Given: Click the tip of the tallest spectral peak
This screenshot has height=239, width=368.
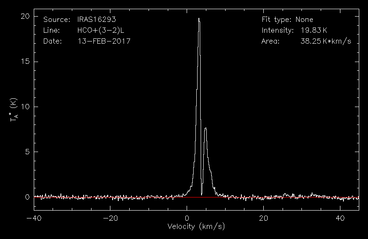Looking at the screenshot, I should [x=199, y=18].
